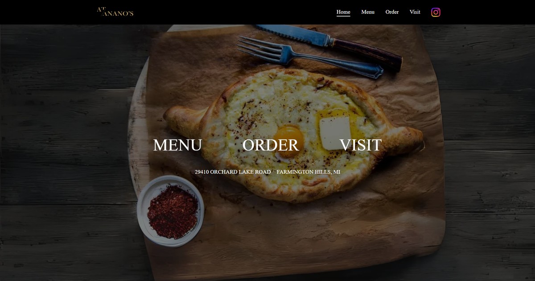This screenshot has height=281, width=535.
Task: Click the large MENU hero link
Action: [177, 145]
